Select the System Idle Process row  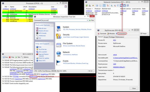click(x=30, y=11)
